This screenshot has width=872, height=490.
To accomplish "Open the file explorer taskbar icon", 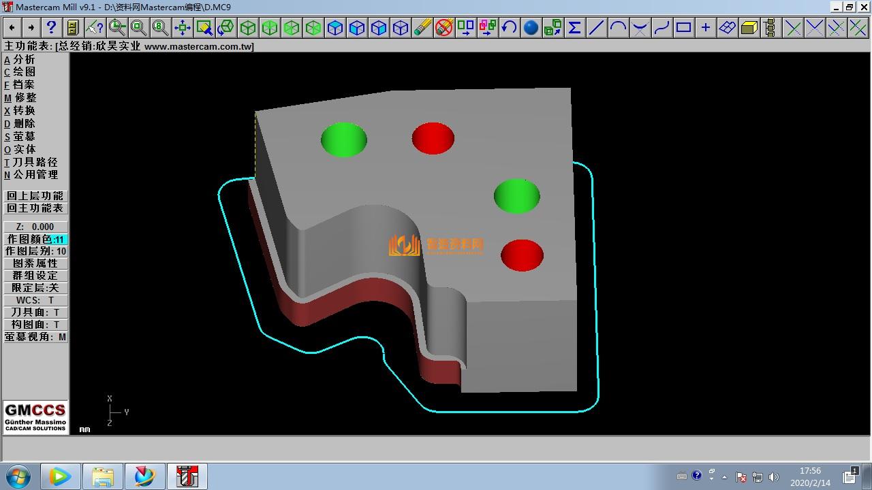I will 103,476.
